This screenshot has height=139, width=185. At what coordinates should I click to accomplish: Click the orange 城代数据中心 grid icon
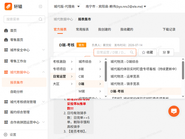6,72
